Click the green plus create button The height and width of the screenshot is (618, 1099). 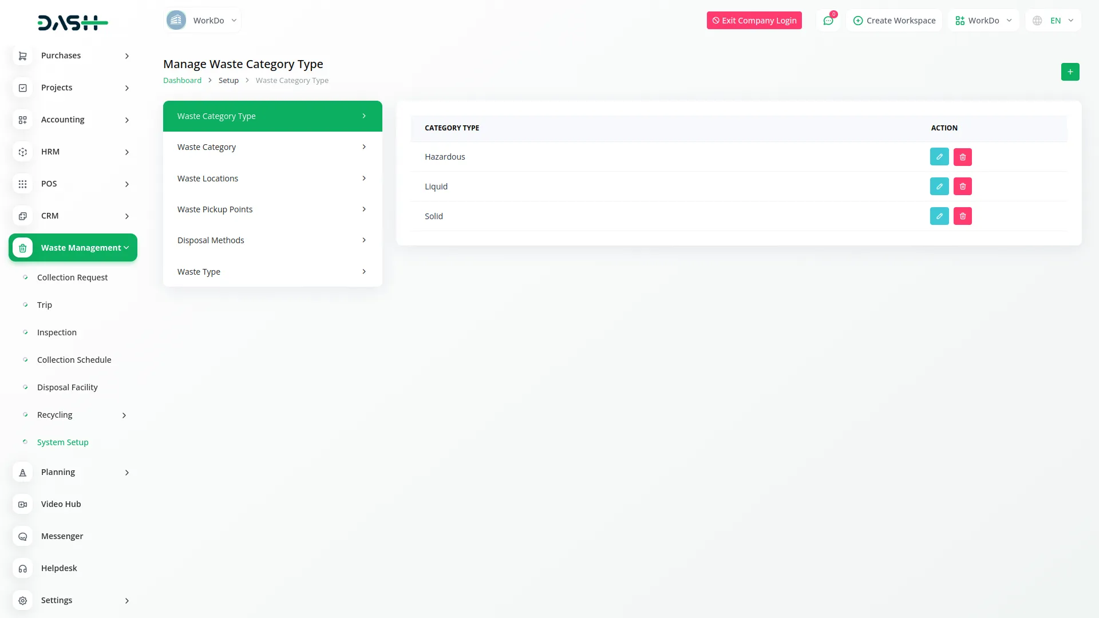coord(1070,72)
